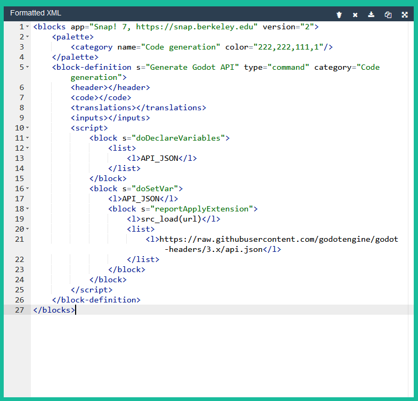The height and width of the screenshot is (401, 418).
Task: Click the color value "222,222,111,1"
Action: [x=288, y=47]
